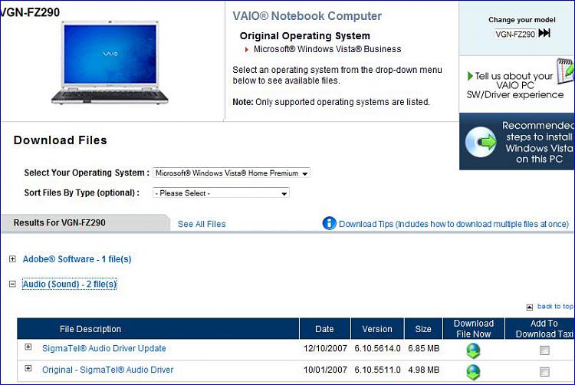Viewport: 575px width, 385px height.
Task: Click the Original Operating System heading
Action: point(304,35)
